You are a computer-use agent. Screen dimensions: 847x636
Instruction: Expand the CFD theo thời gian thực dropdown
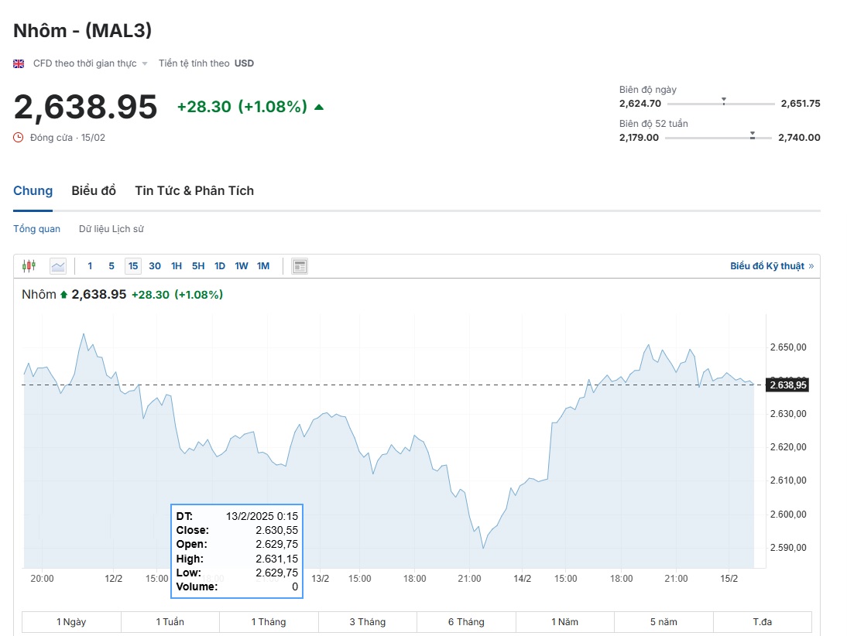pos(144,63)
